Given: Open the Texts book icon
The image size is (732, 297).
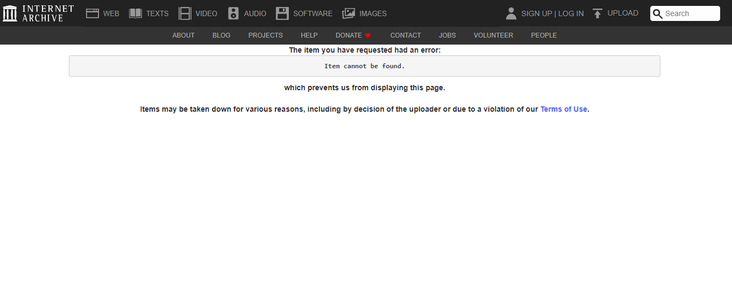Looking at the screenshot, I should pyautogui.click(x=136, y=13).
